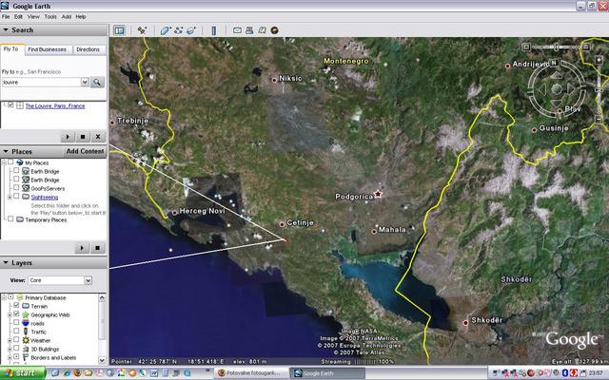Enable the 3D Buildings layer checkbox

pos(16,349)
